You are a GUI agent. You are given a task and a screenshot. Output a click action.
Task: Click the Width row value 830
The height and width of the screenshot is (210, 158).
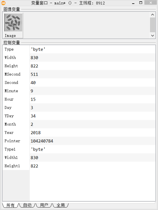pos(34,57)
